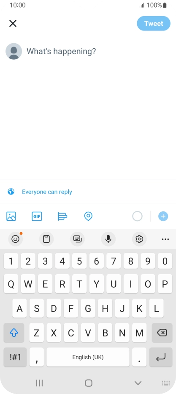Open the keyboard emoji panel
The height and width of the screenshot is (394, 176).
pos(16,239)
